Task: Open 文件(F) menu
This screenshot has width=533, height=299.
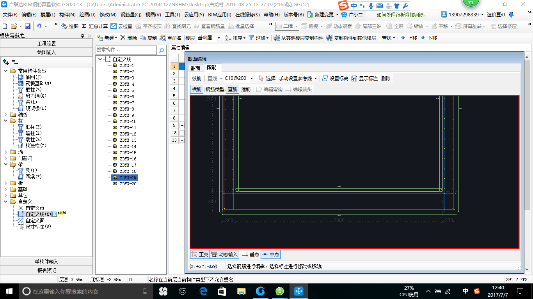Action: (10, 15)
